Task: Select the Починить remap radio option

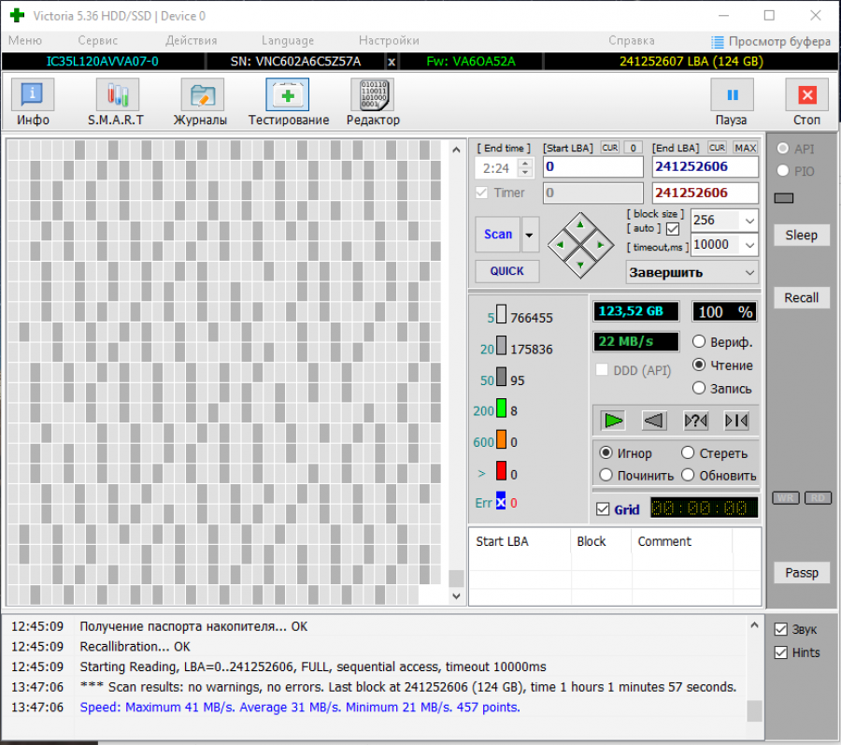Action: tap(606, 475)
